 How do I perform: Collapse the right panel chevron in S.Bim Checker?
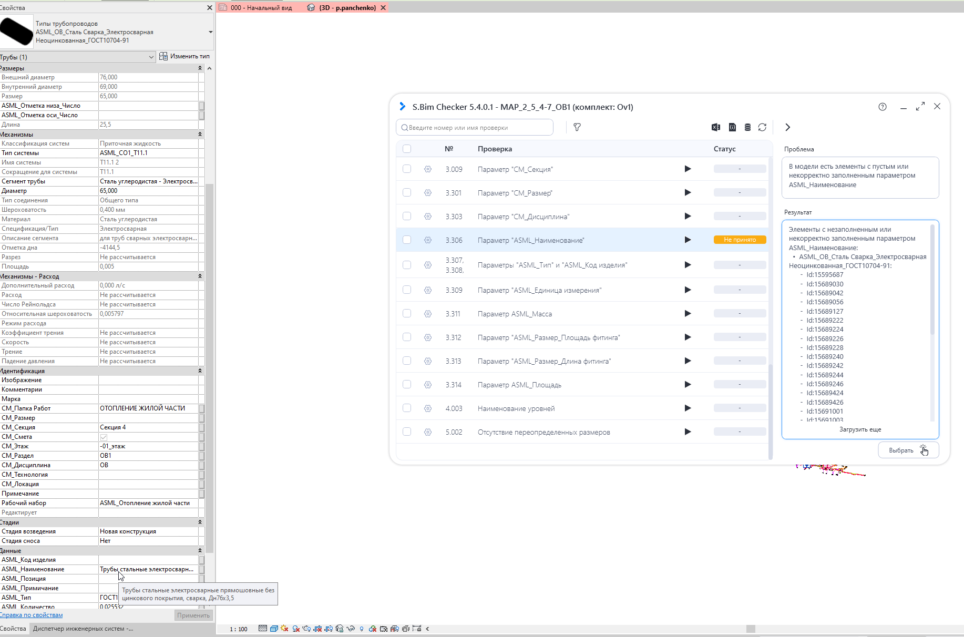787,127
